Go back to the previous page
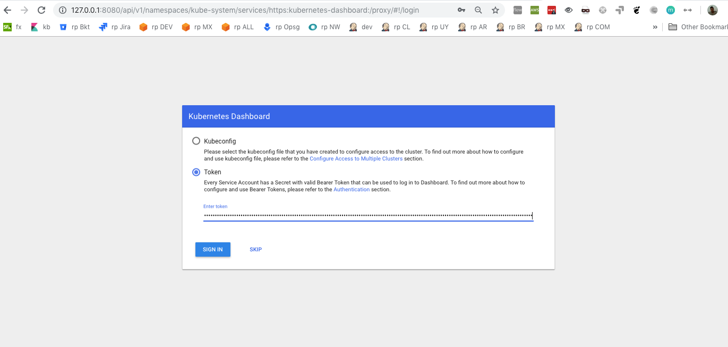728x347 pixels. point(7,10)
